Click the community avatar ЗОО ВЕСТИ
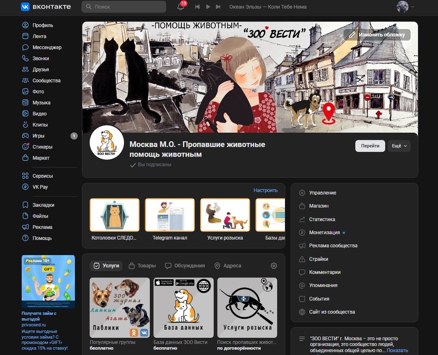The height and width of the screenshot is (355, 438). (x=107, y=142)
